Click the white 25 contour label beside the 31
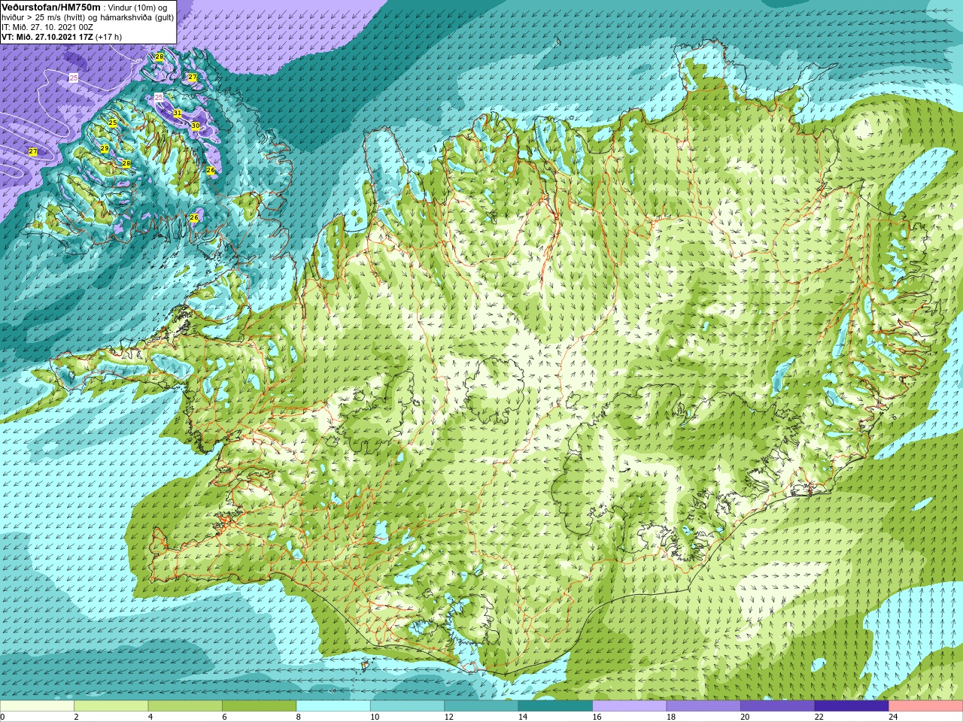 (x=159, y=97)
